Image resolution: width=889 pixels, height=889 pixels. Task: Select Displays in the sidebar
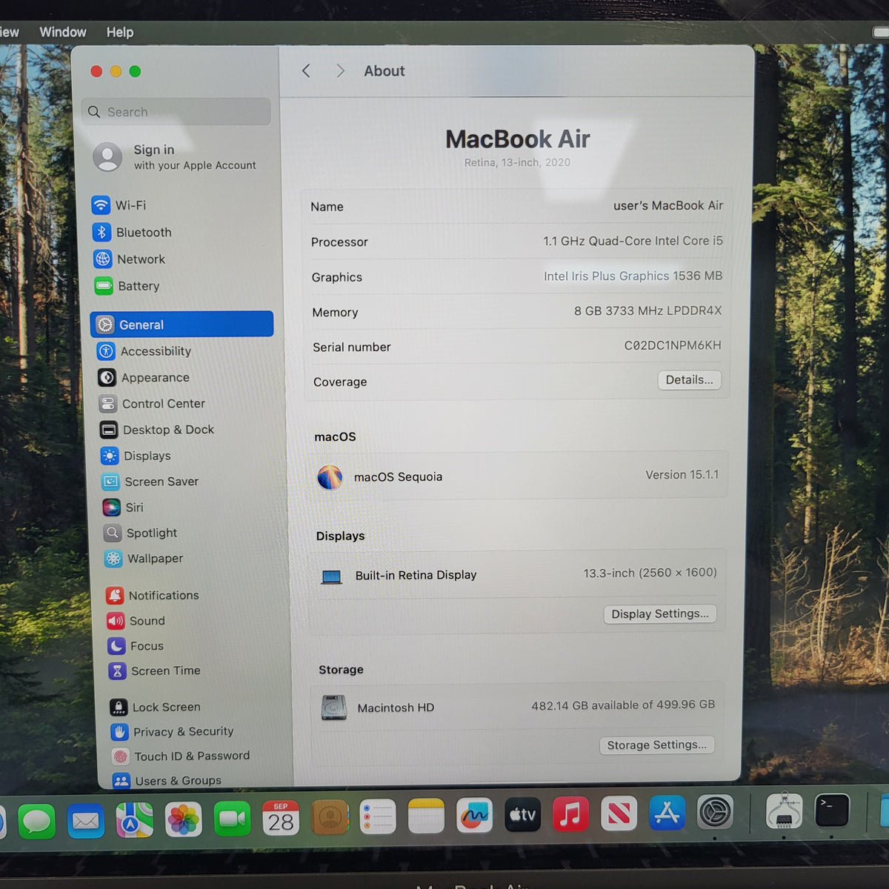[x=136, y=456]
